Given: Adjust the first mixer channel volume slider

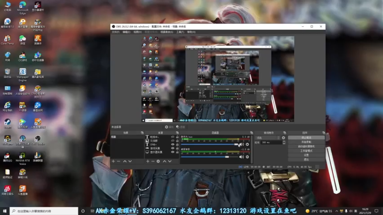Looking at the screenshot, I should [x=210, y=144].
